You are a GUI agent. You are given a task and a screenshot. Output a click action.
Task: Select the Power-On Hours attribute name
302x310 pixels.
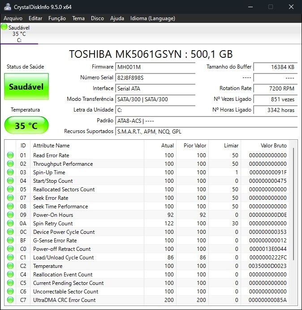click(x=53, y=215)
